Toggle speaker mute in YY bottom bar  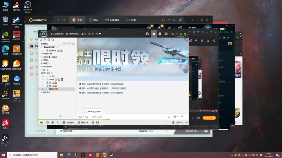(48, 123)
